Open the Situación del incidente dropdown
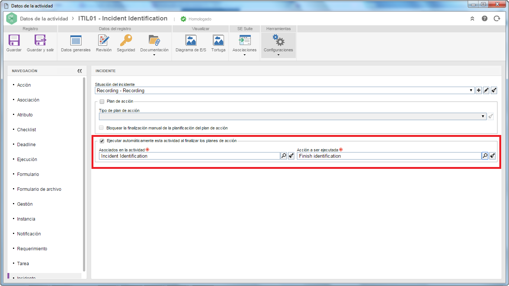The image size is (509, 286). click(x=472, y=90)
